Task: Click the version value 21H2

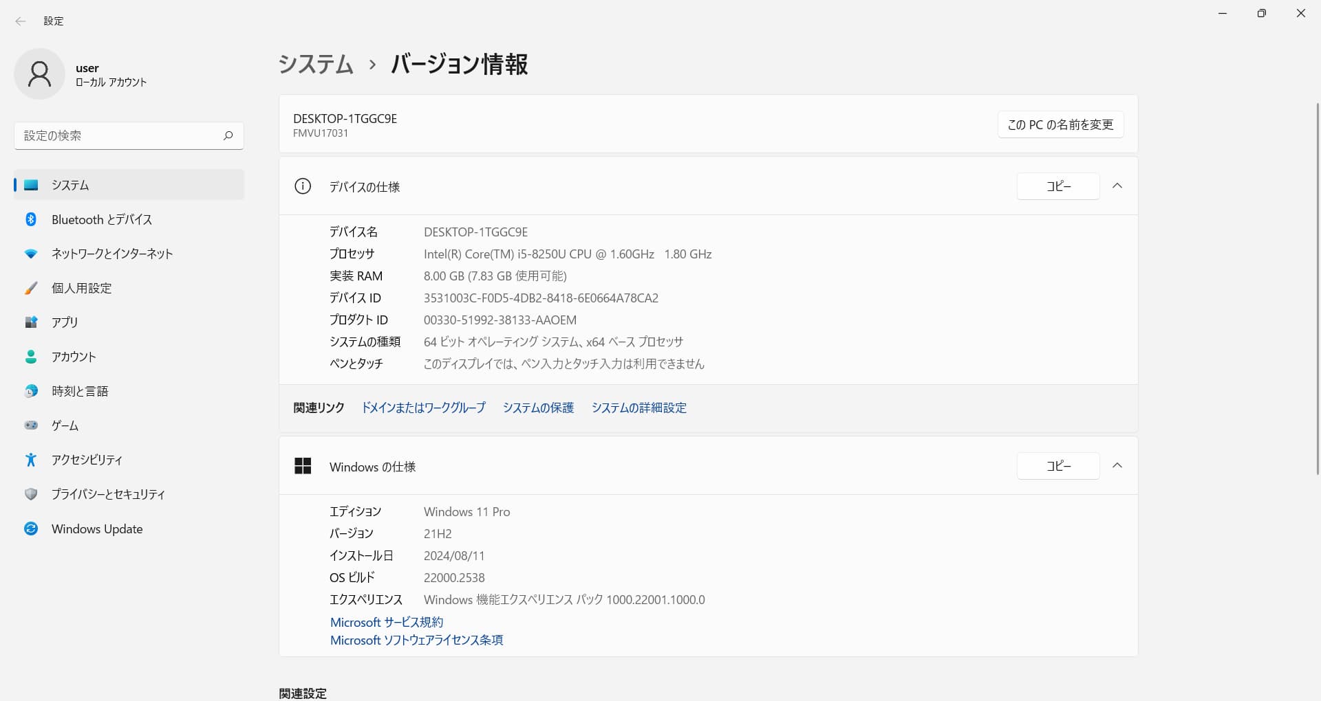Action: point(438,533)
